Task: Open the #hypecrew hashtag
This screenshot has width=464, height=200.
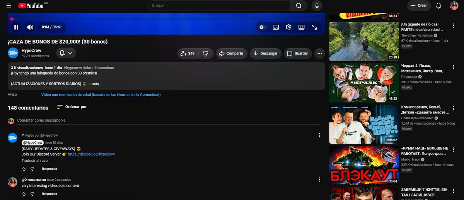Action: 73,68
